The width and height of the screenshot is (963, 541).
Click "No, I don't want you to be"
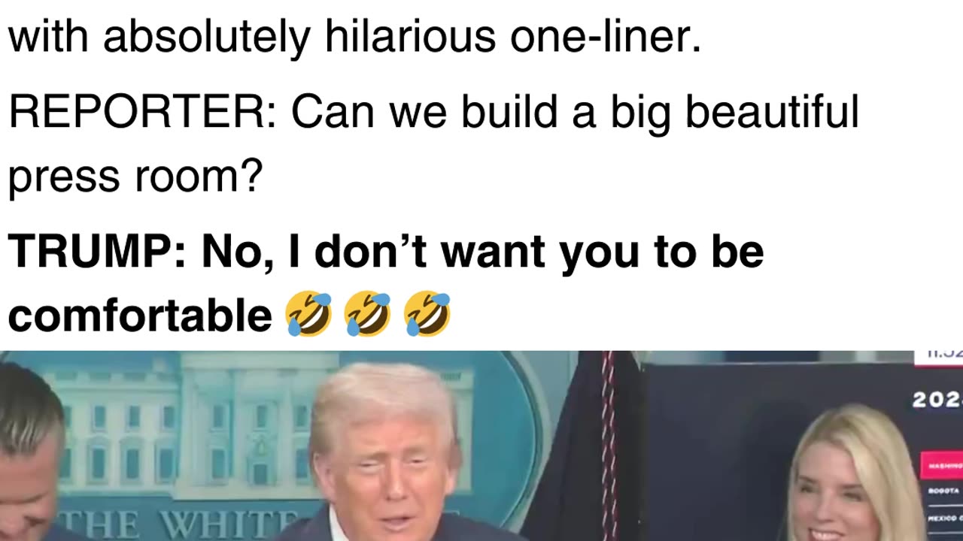(482, 251)
